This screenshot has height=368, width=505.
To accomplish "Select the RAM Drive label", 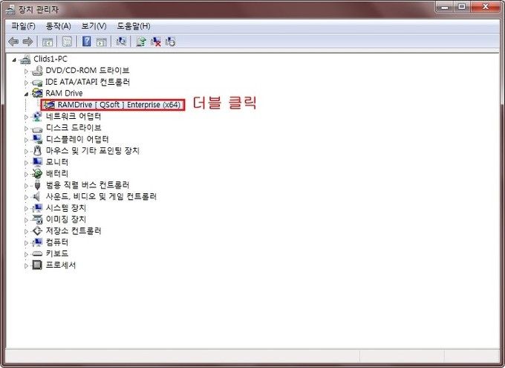I will click(64, 93).
